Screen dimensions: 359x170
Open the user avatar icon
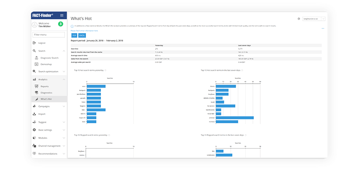click(35, 25)
